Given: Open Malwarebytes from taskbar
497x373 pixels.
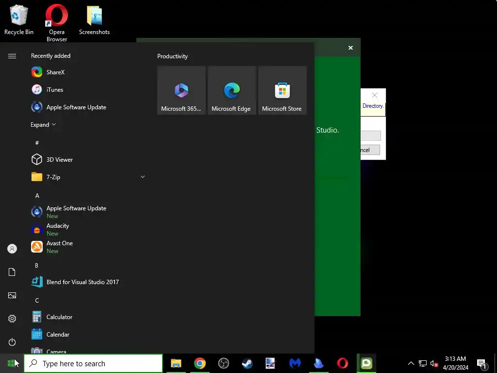Looking at the screenshot, I should tap(295, 363).
